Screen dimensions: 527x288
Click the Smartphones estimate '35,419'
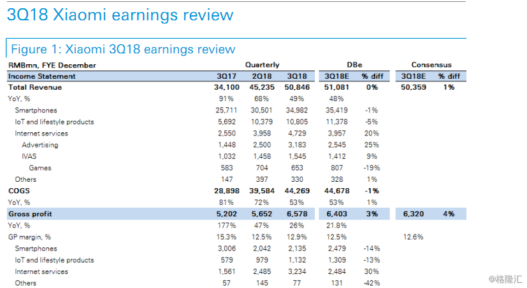coord(336,111)
